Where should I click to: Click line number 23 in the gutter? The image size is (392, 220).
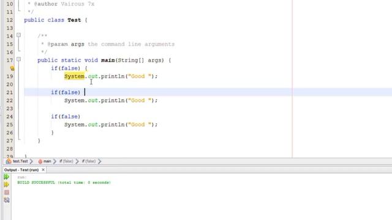tap(10, 109)
